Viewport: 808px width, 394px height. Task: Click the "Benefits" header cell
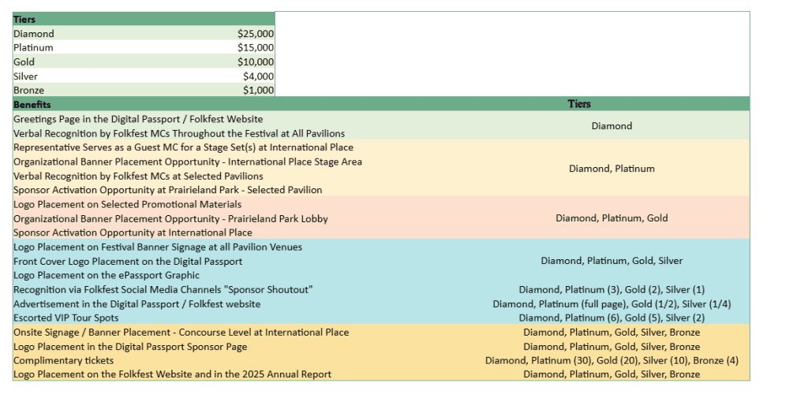click(x=32, y=105)
